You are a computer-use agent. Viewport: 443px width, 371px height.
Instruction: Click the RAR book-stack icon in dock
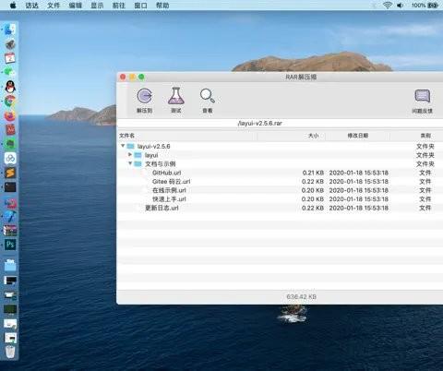coord(10,230)
